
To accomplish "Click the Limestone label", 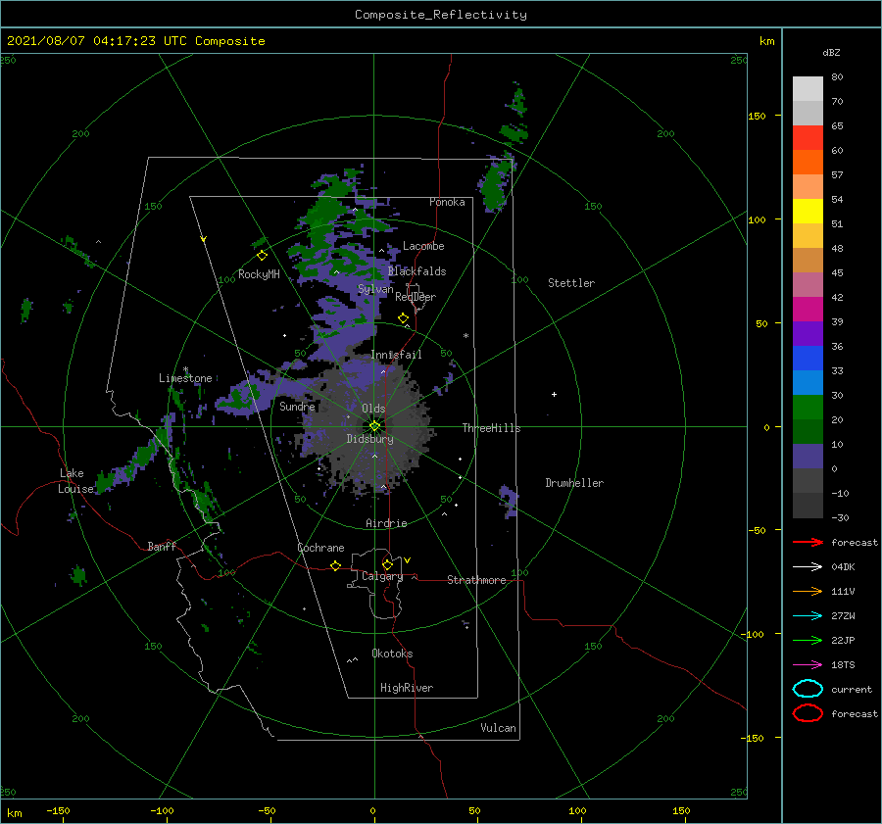I will tap(185, 378).
